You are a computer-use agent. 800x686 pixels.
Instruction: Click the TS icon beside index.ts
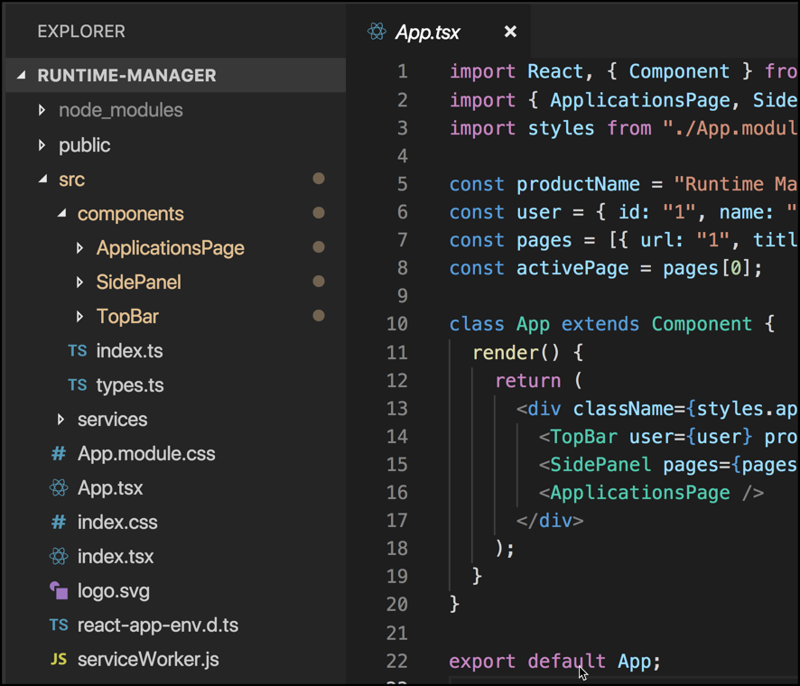click(78, 351)
